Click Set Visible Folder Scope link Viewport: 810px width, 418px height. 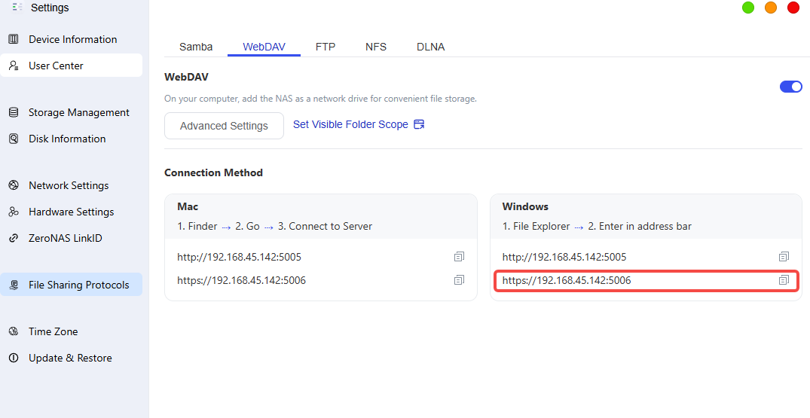(350, 124)
